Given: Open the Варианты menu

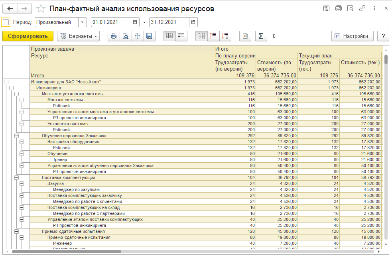Looking at the screenshot, I should (79, 36).
